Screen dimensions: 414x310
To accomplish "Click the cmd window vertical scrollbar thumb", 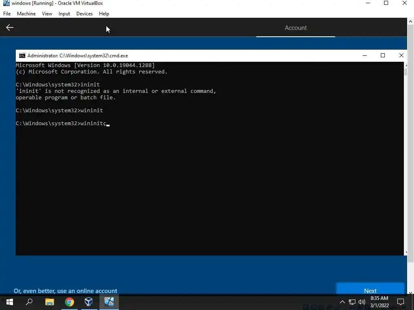I will [406, 72].
